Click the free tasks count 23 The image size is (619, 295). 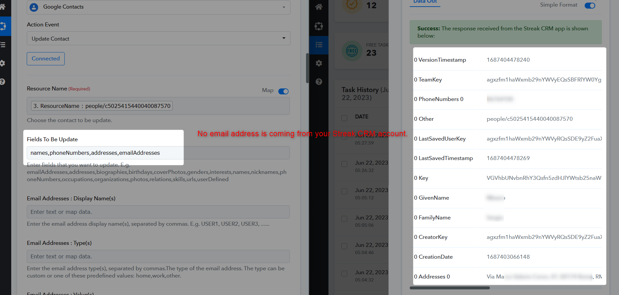click(371, 53)
